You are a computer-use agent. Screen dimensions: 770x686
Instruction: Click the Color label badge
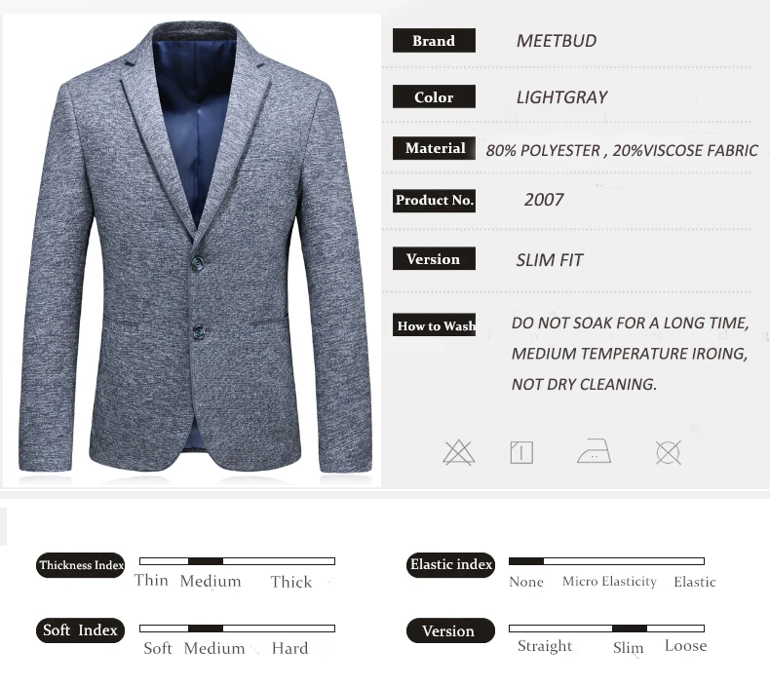pyautogui.click(x=434, y=96)
